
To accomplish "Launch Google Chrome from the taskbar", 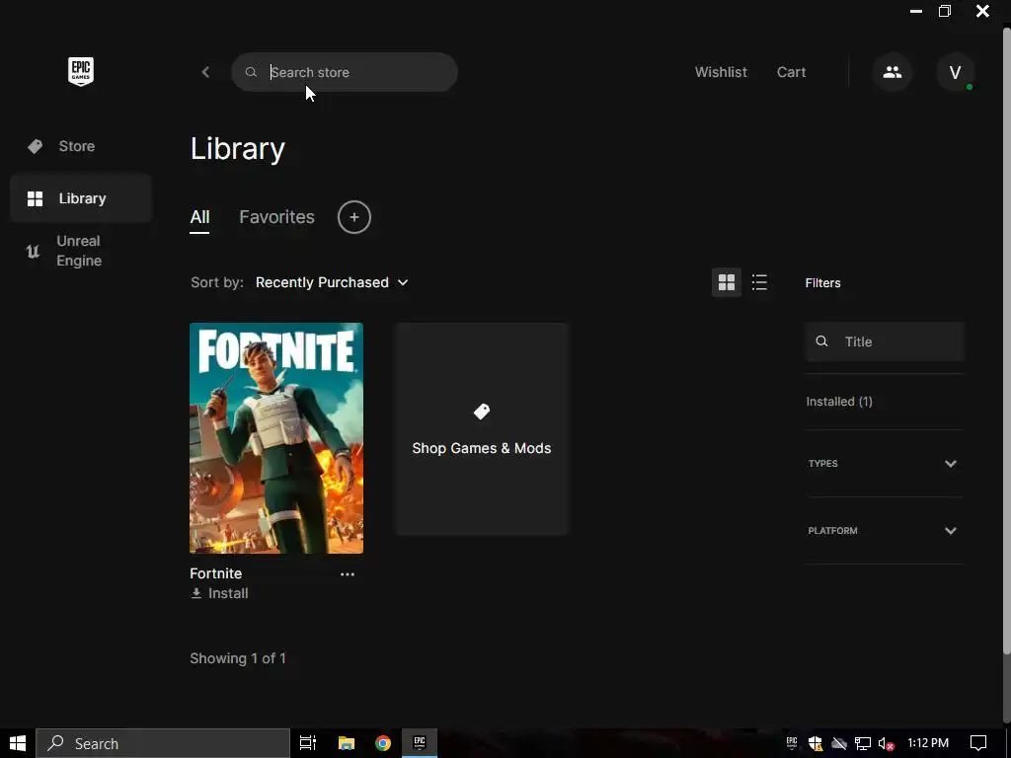I will click(x=383, y=743).
